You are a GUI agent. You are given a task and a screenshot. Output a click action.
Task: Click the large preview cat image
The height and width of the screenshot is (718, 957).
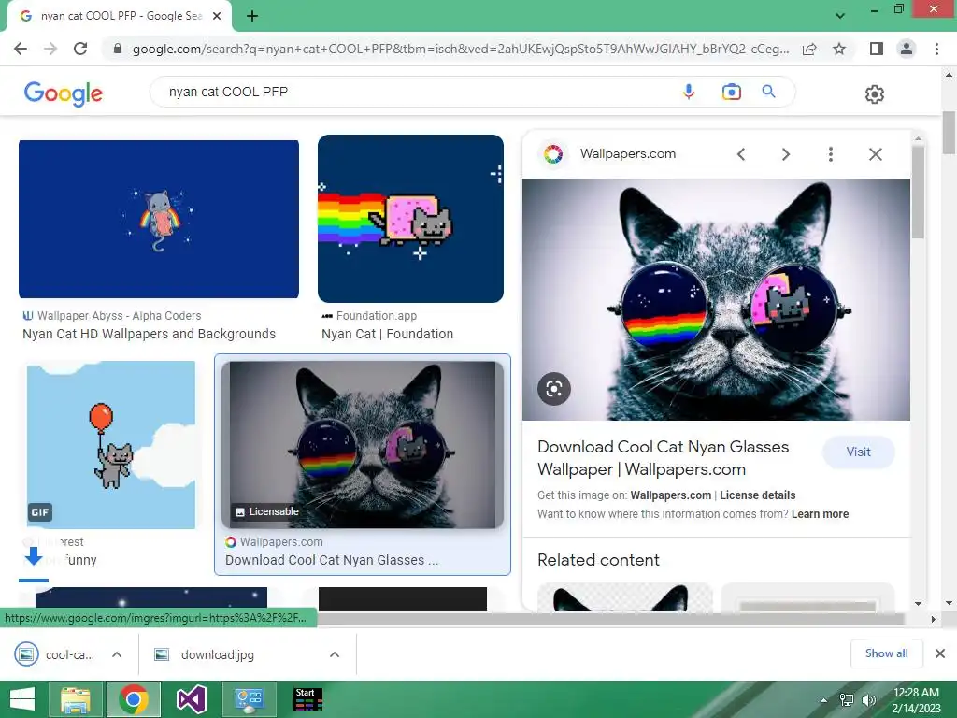pyautogui.click(x=716, y=299)
